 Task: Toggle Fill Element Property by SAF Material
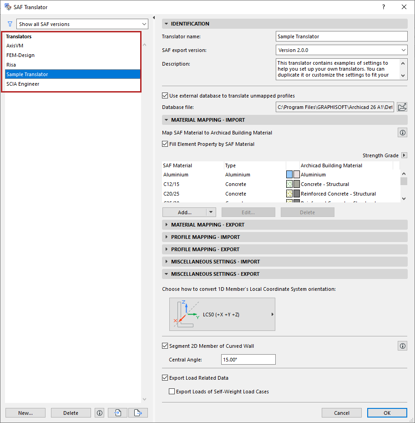pos(165,144)
